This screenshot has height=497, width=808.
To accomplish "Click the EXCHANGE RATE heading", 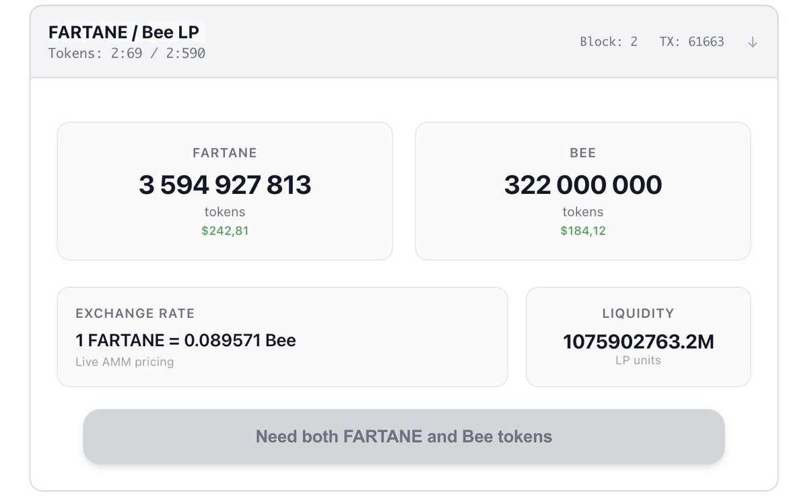I will tap(135, 313).
